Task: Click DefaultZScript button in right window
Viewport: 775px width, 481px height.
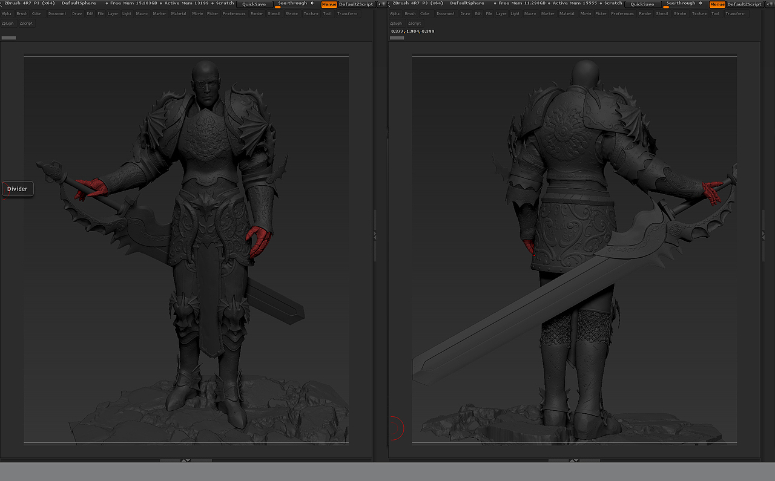Action: click(744, 4)
